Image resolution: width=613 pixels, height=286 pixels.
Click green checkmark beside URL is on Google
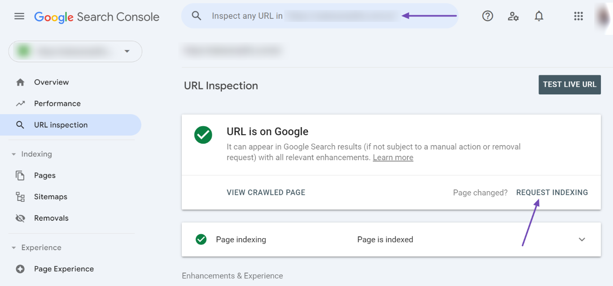pos(203,135)
